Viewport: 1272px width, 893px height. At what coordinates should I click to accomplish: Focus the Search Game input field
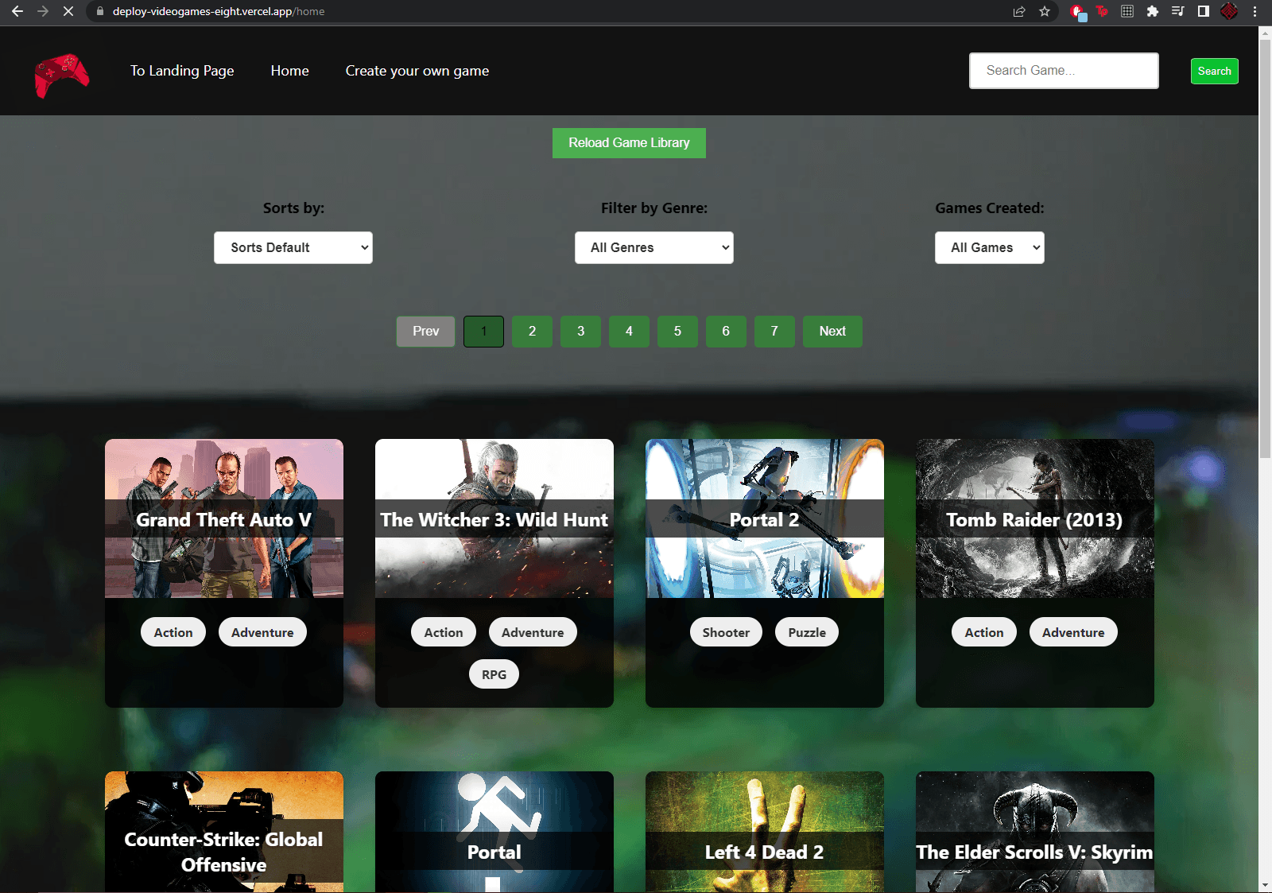[x=1064, y=71]
